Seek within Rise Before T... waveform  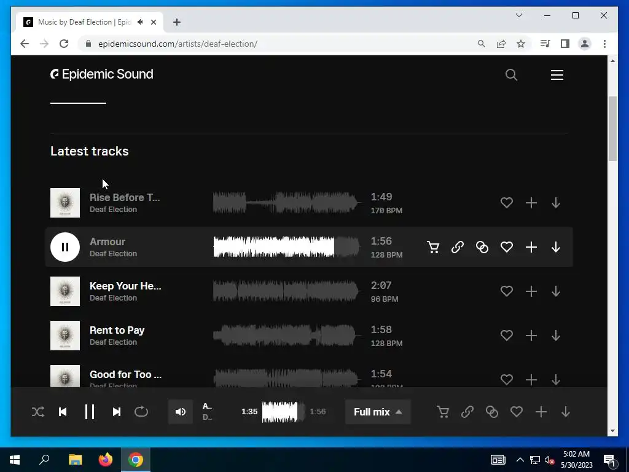click(x=286, y=203)
